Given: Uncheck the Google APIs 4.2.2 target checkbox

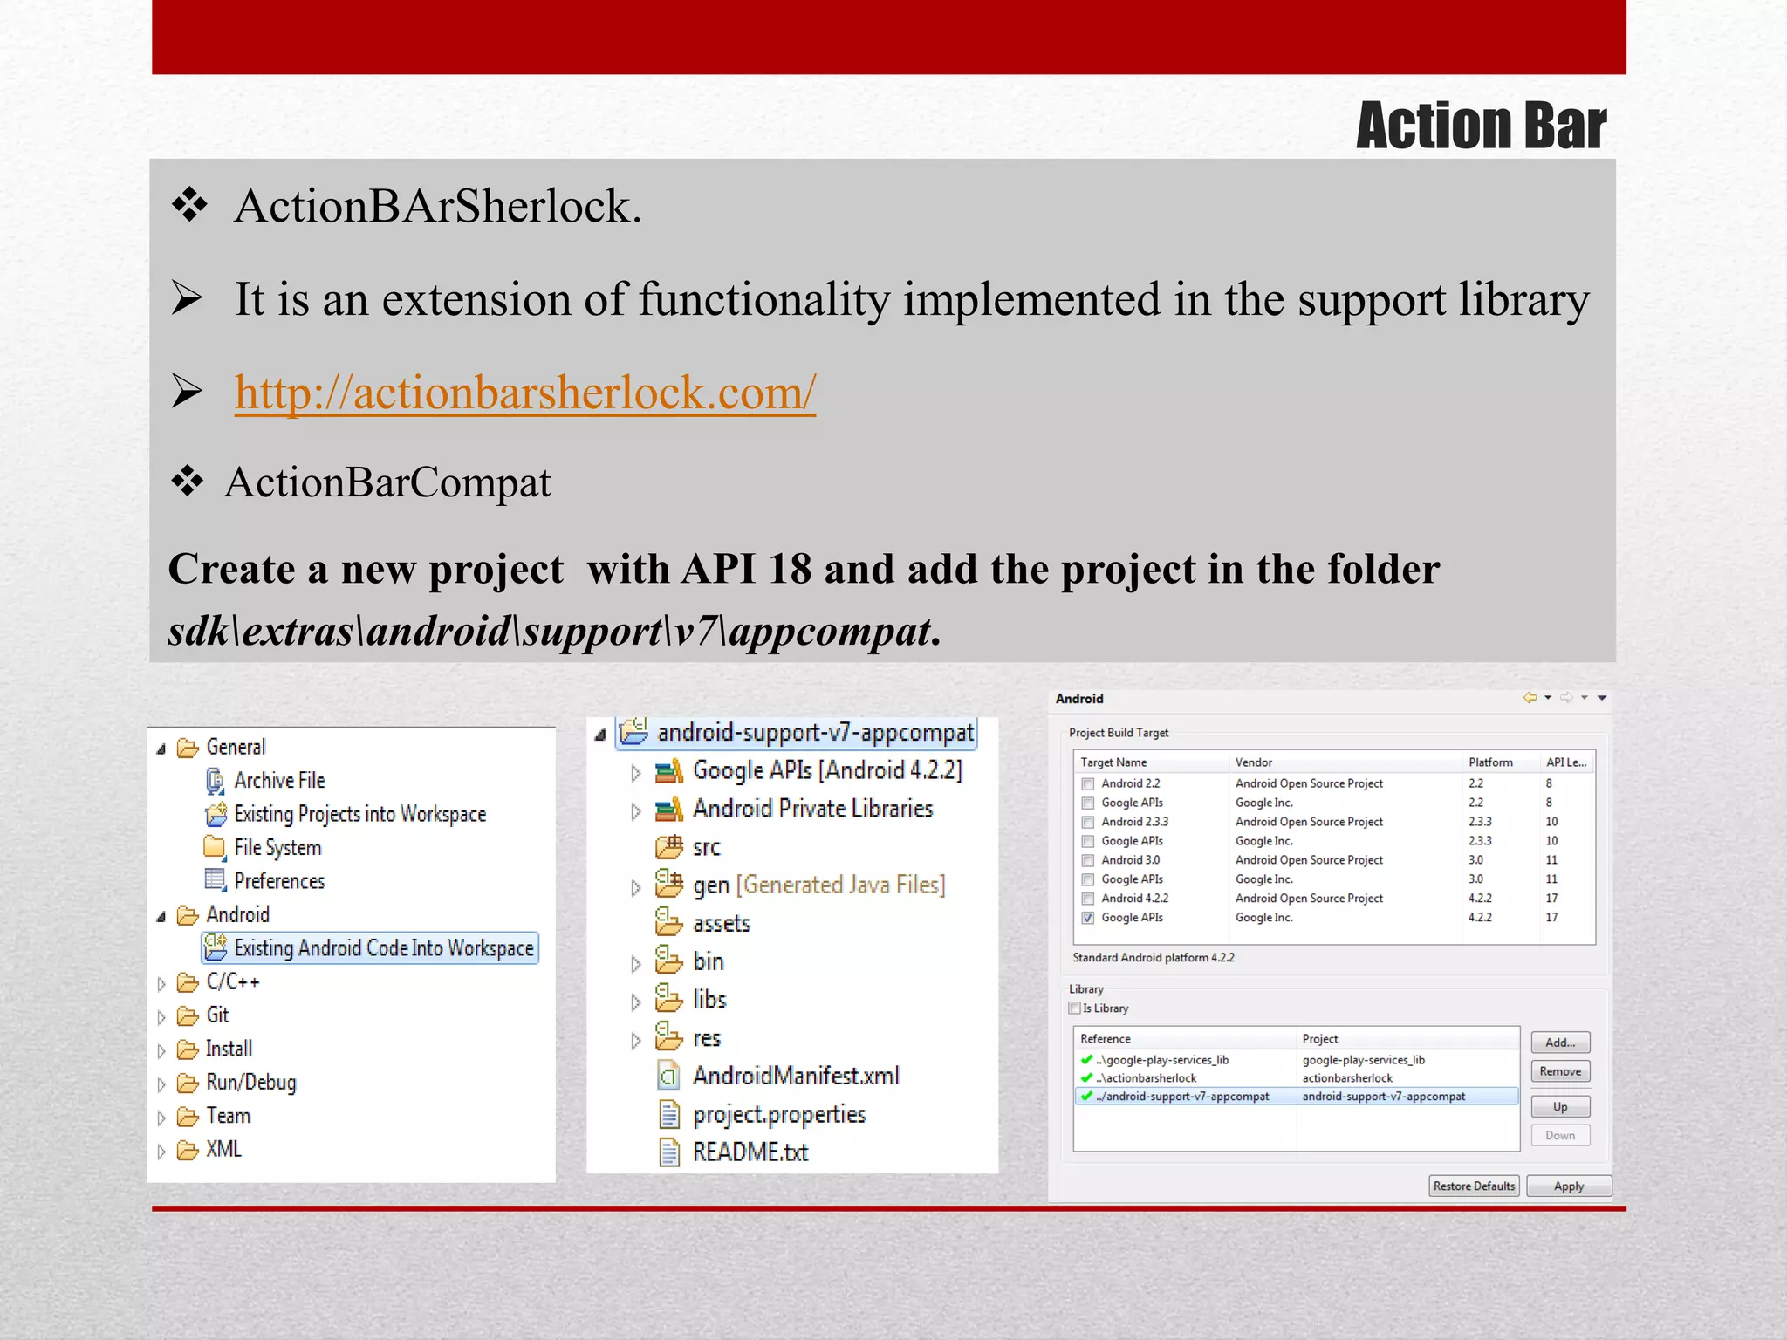Looking at the screenshot, I should pos(1088,919).
